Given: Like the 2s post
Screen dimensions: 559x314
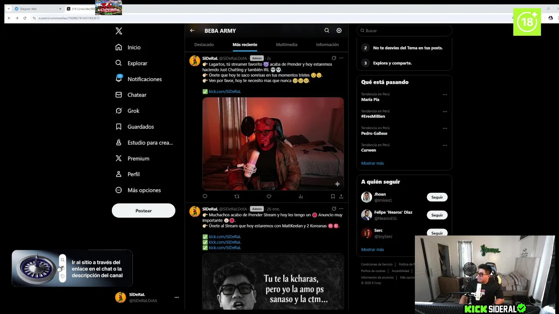Looking at the screenshot, I should [269, 197].
